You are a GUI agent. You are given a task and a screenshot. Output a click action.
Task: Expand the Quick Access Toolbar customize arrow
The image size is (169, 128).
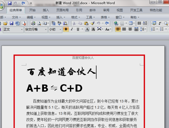(x=31, y=3)
